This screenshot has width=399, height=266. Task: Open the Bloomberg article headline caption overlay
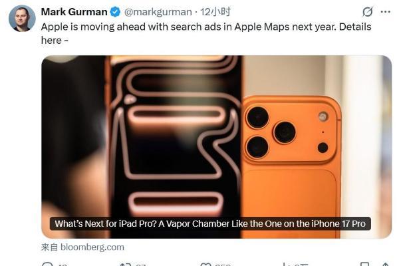click(210, 223)
